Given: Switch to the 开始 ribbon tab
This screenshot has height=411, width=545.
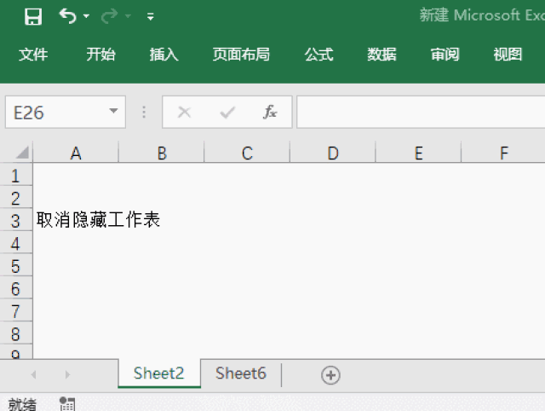Looking at the screenshot, I should click(100, 55).
